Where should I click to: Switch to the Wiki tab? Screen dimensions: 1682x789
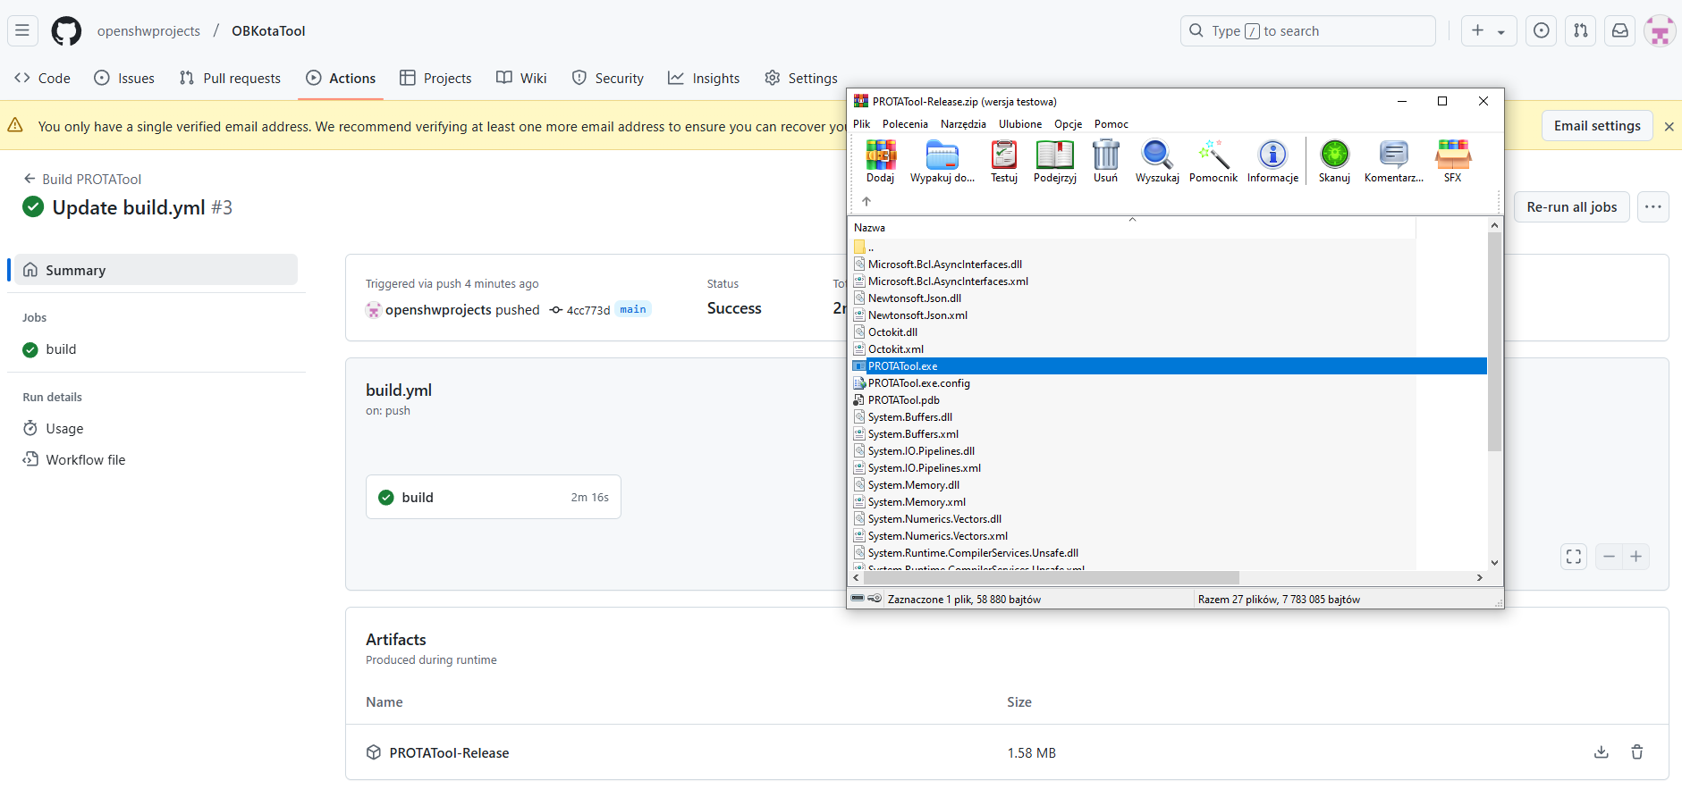[x=522, y=79]
